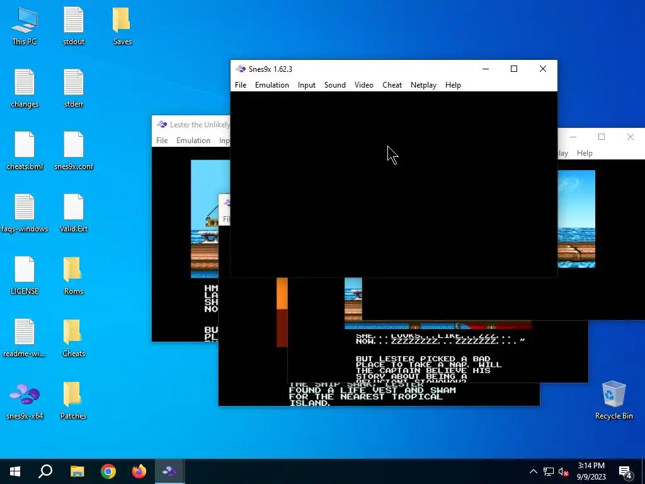Open the This PC desktop icon
645x484 pixels.
25,26
